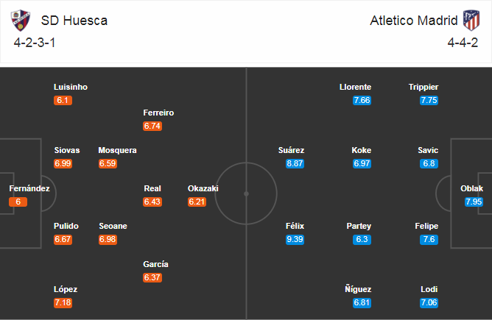Screen dimensions: 492x320
Task: Select Trippier's 7.75 rating badge
Action: pos(429,100)
